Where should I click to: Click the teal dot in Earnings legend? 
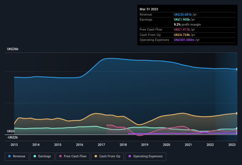(35, 156)
